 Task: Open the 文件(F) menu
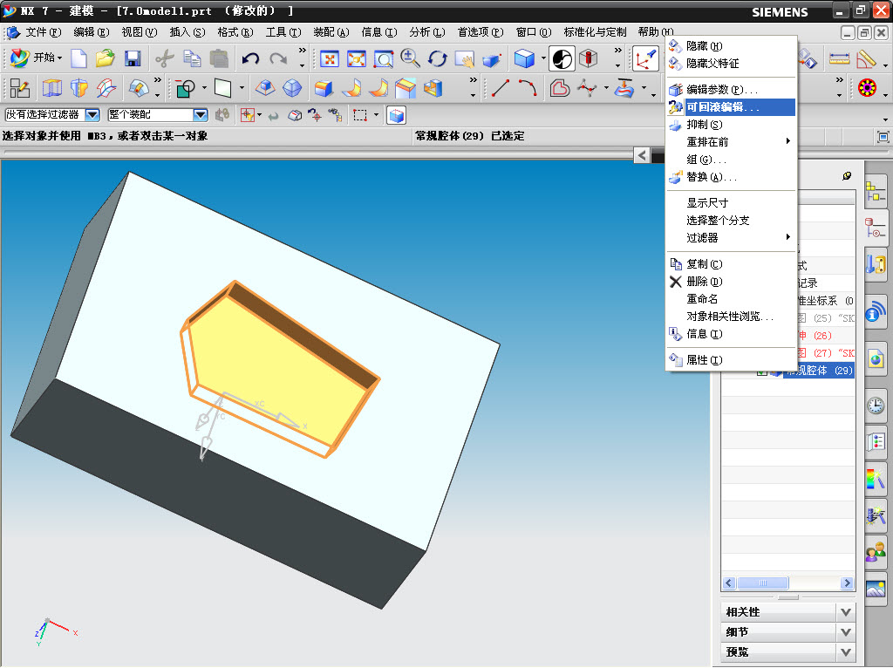click(x=44, y=32)
